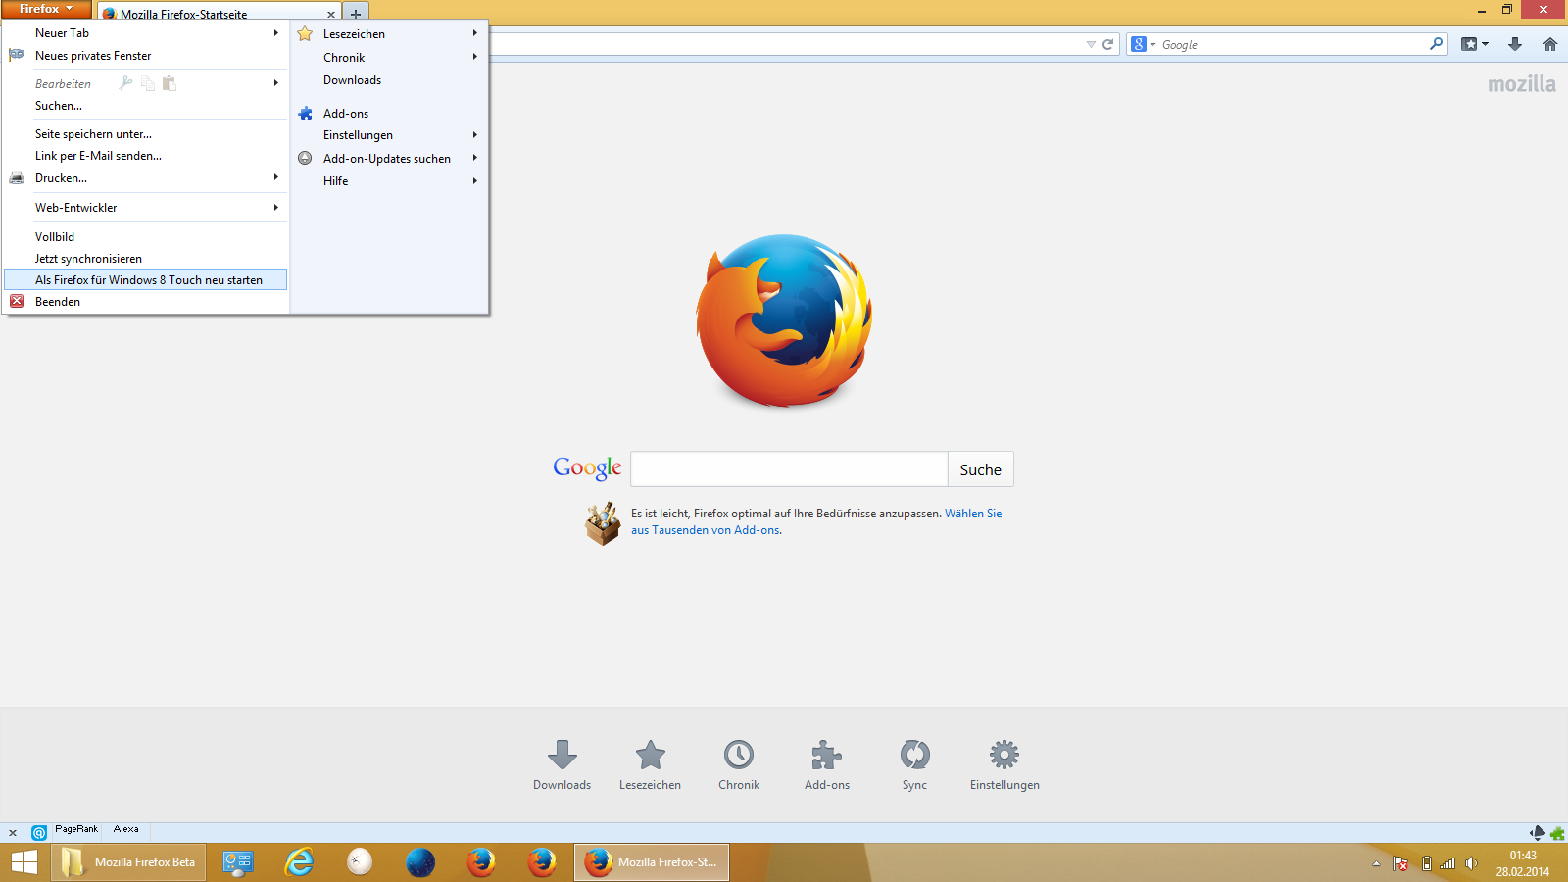Open Einstellungen gear icon at page bottom
The height and width of the screenshot is (882, 1568).
(x=1004, y=755)
